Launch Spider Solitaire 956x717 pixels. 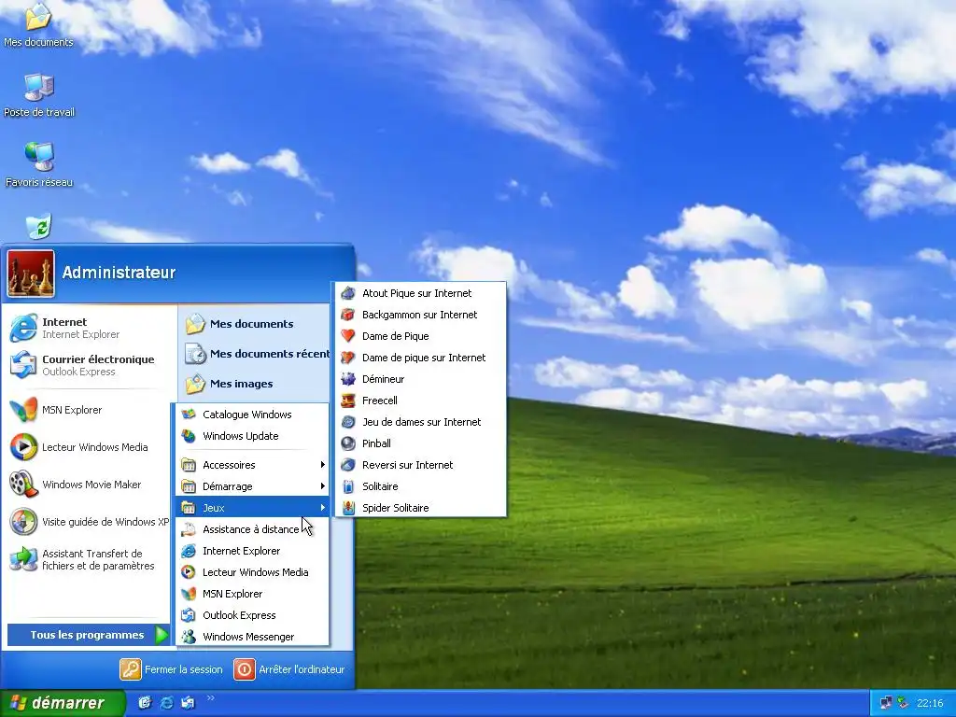tap(420, 507)
